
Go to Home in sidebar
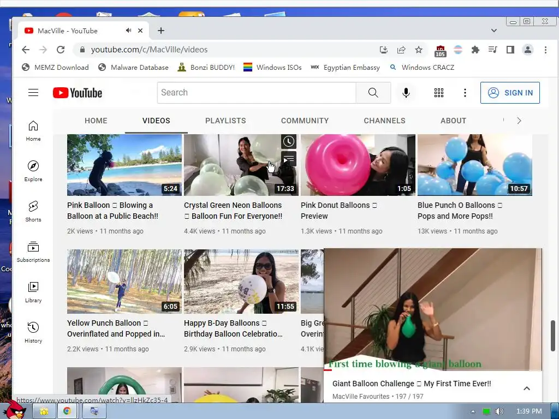33,131
